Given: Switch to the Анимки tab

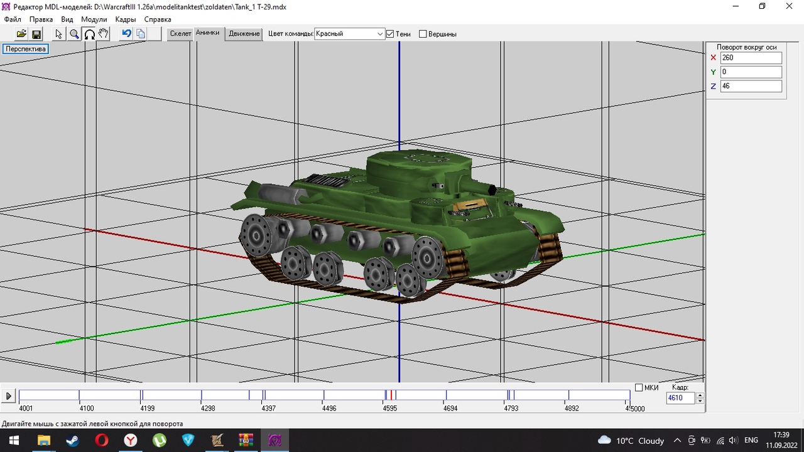Looking at the screenshot, I should (x=208, y=33).
